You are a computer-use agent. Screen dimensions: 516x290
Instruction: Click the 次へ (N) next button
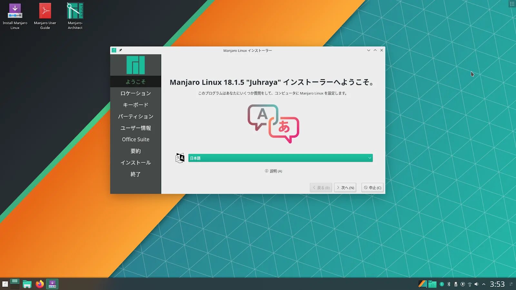click(x=345, y=188)
